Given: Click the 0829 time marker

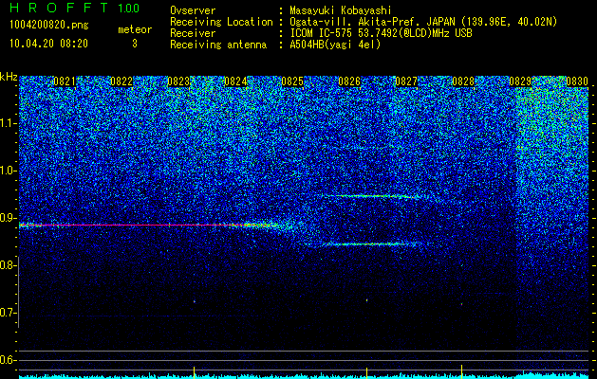Looking at the screenshot, I should point(520,81).
